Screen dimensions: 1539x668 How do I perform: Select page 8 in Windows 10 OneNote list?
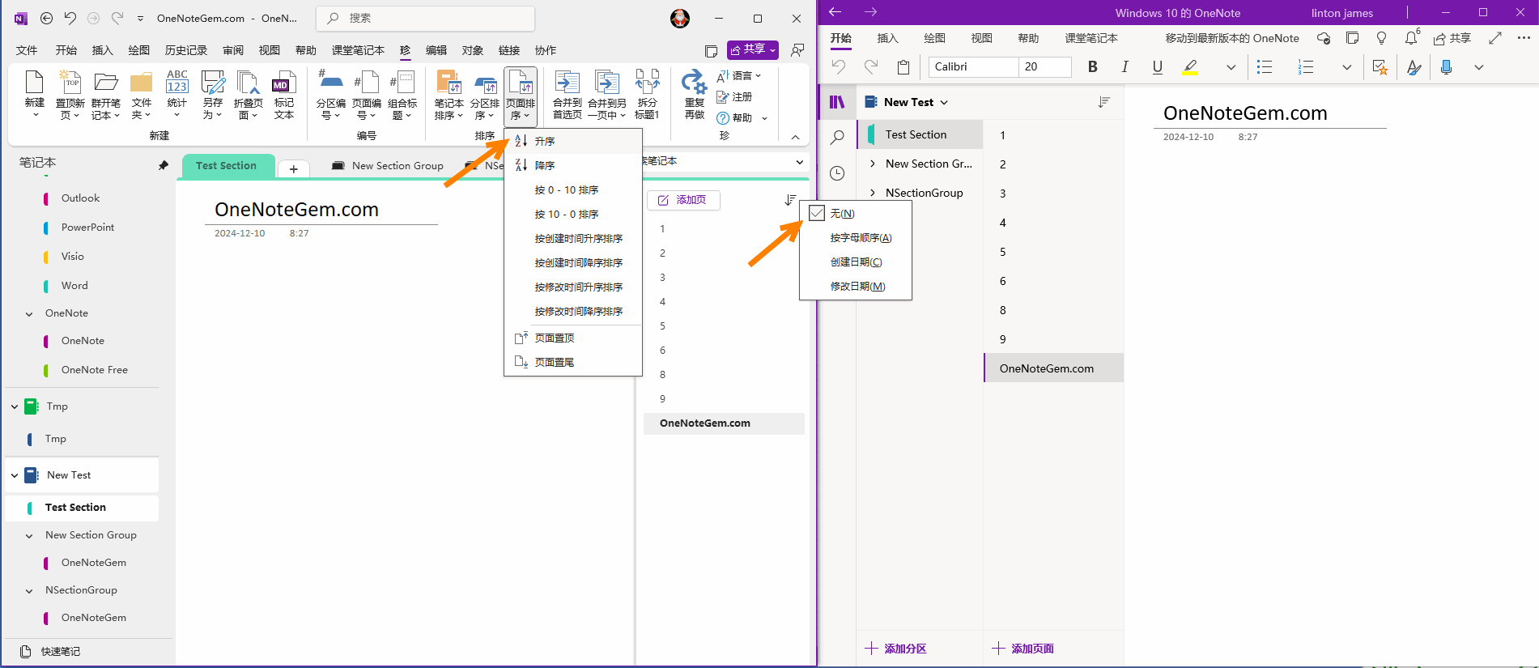[x=1053, y=310]
